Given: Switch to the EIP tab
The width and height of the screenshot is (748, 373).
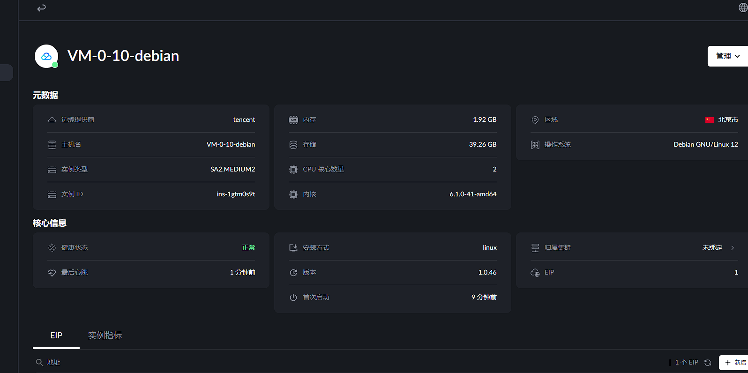Looking at the screenshot, I should coord(56,336).
